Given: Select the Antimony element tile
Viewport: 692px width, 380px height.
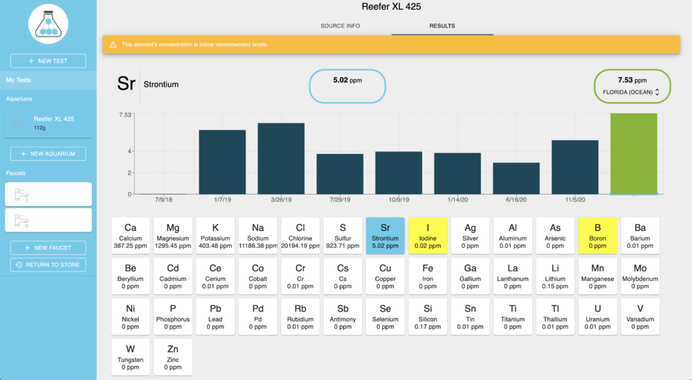Looking at the screenshot, I should point(343,316).
